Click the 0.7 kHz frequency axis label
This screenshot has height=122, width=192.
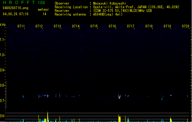coord(2,101)
